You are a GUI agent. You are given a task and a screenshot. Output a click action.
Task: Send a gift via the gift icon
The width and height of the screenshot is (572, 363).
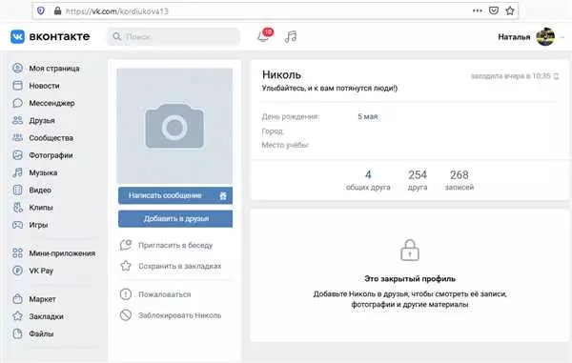click(223, 195)
